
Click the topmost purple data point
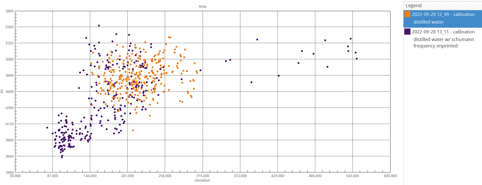coord(99,26)
